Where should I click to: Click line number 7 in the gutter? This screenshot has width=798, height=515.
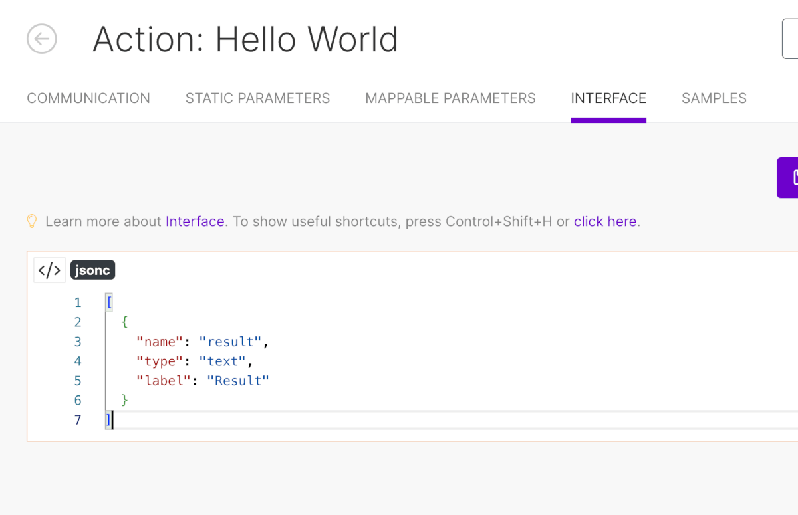(78, 420)
